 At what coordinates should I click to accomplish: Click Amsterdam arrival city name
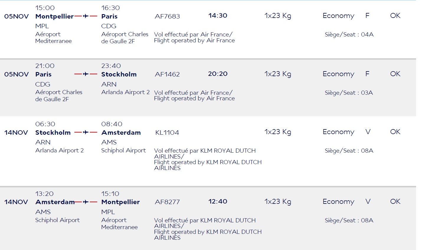pos(121,133)
